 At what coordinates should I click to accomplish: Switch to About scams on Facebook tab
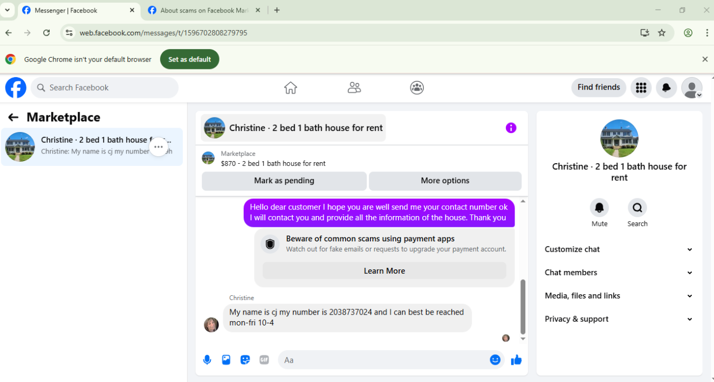(205, 10)
